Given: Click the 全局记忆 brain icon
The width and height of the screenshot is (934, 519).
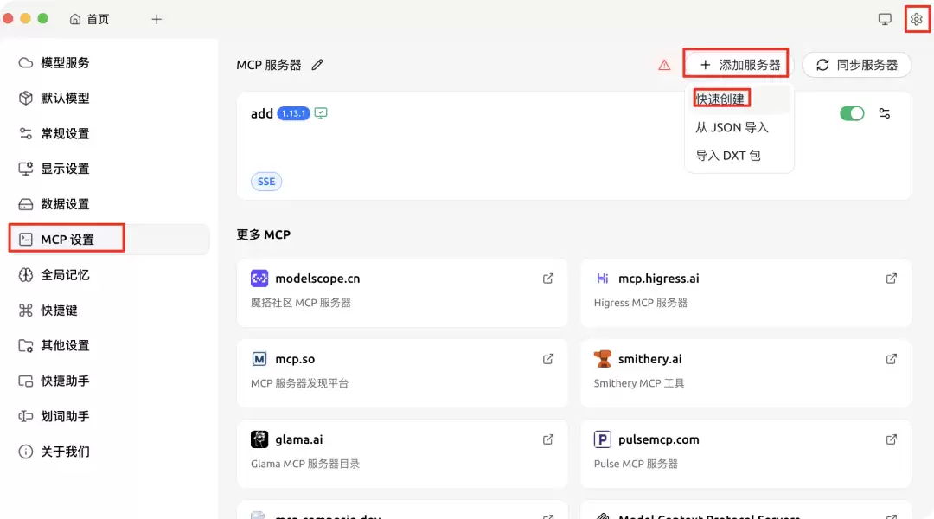Looking at the screenshot, I should click(26, 275).
